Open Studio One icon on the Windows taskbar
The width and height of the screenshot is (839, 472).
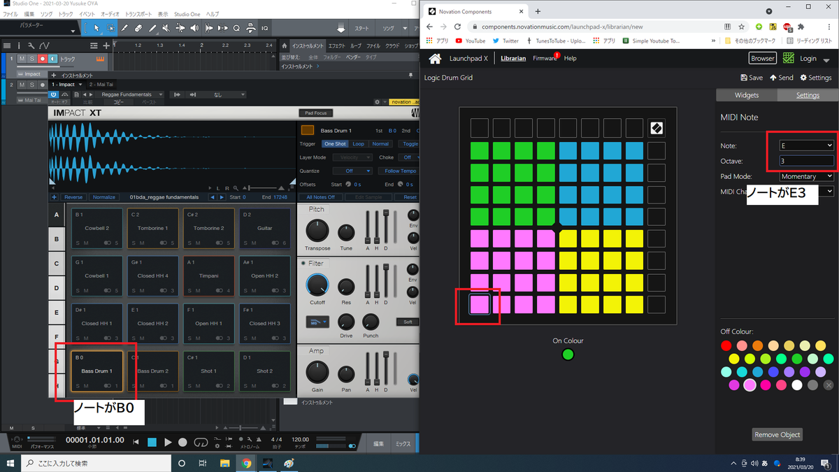click(268, 463)
